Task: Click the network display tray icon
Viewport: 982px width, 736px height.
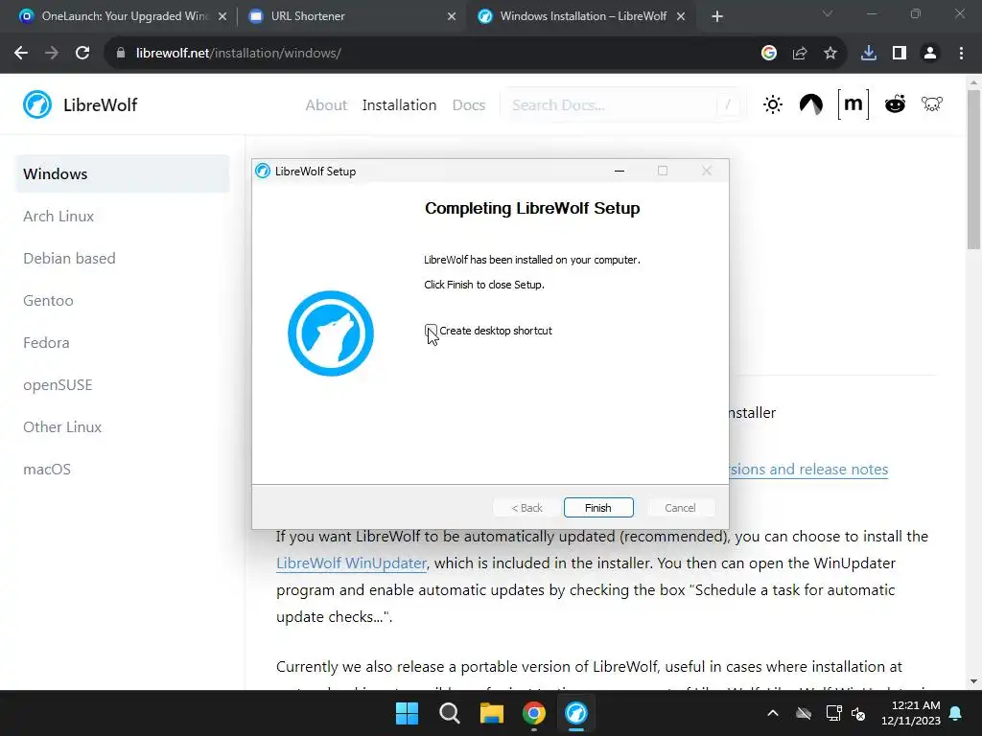Action: point(833,713)
